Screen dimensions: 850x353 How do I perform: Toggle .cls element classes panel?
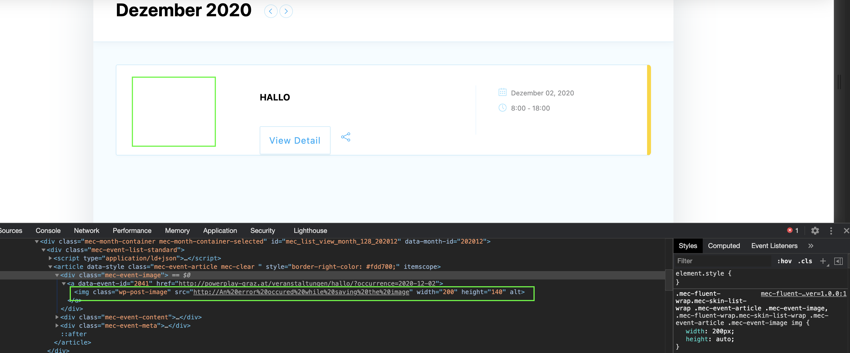[x=805, y=261]
